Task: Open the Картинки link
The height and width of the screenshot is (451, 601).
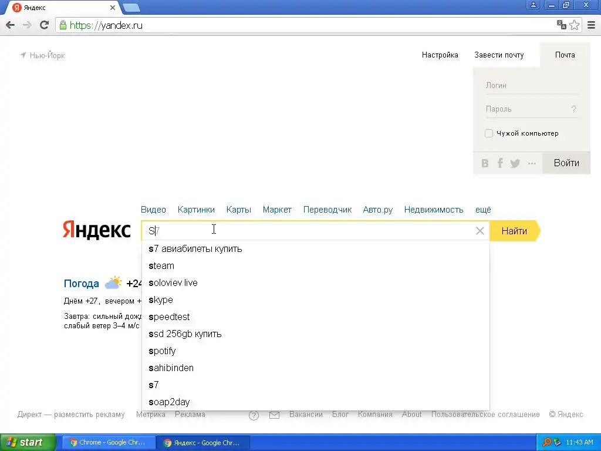Action: (x=196, y=210)
